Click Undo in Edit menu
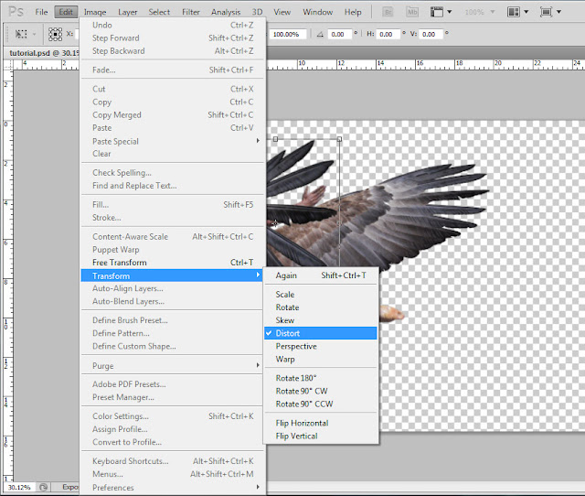Viewport: 585px width, 496px height. pos(172,25)
